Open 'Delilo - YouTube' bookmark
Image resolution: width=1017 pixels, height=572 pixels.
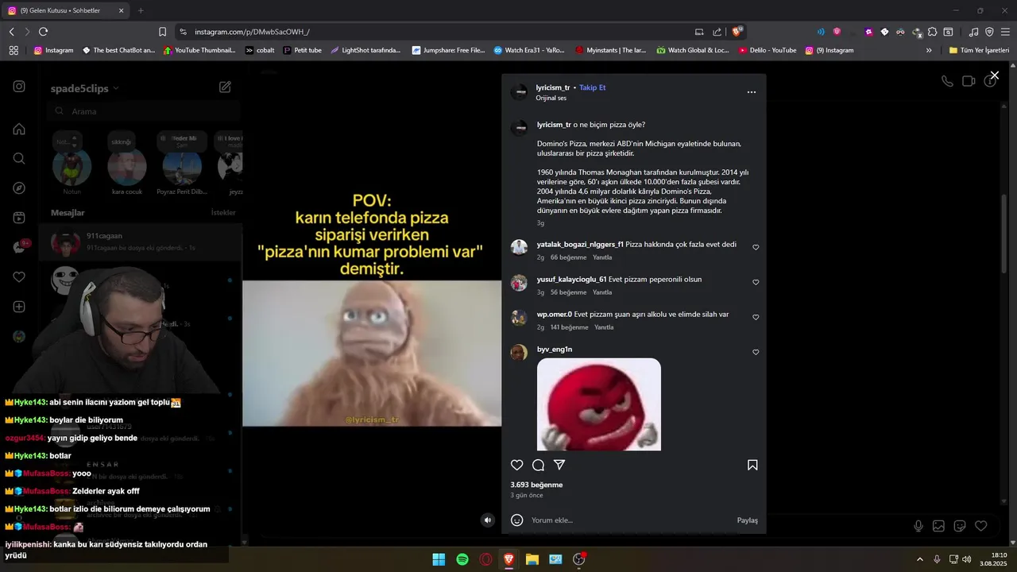(x=768, y=50)
